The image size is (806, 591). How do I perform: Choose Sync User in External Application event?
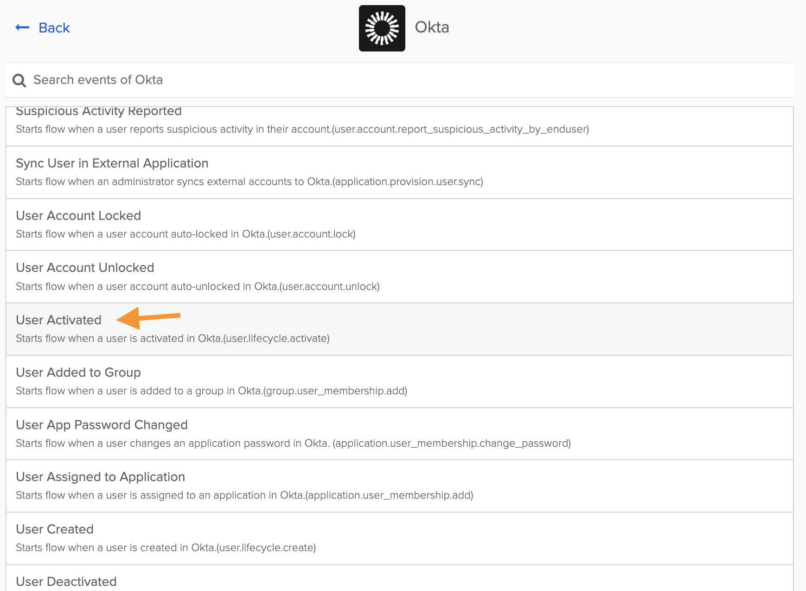tap(112, 163)
